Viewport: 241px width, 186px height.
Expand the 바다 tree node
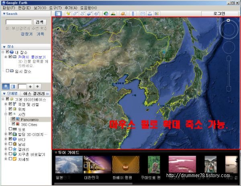(x=6, y=139)
